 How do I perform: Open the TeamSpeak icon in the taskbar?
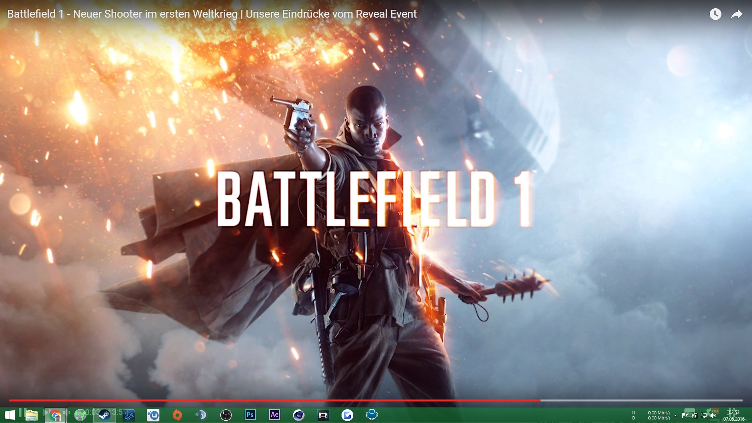(202, 415)
